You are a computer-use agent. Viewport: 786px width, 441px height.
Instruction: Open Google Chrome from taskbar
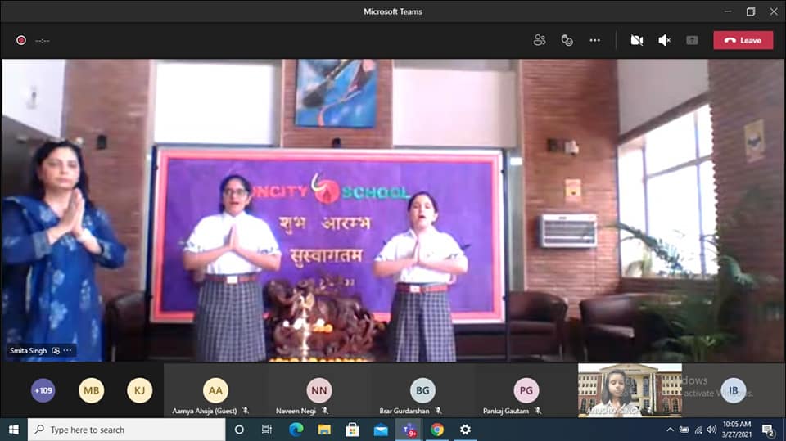pyautogui.click(x=437, y=430)
